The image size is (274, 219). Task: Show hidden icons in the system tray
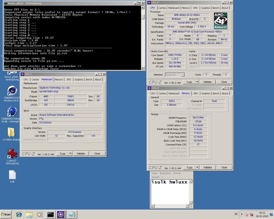242,214
